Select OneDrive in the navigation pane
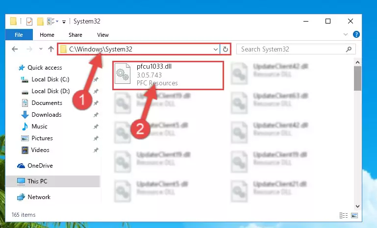 click(40, 166)
